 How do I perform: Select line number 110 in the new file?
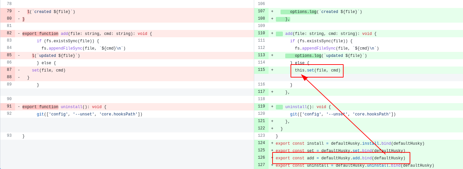point(261,34)
